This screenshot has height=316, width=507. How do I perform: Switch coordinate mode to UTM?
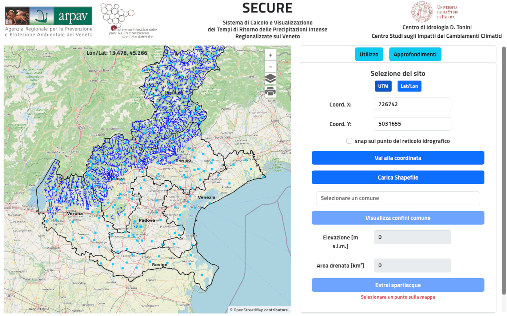[x=383, y=86]
